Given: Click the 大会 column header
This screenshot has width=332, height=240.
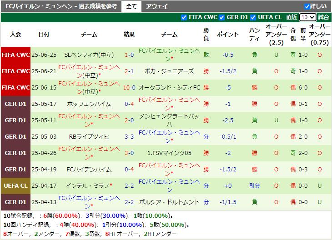Looking at the screenshot, I should (15, 34).
